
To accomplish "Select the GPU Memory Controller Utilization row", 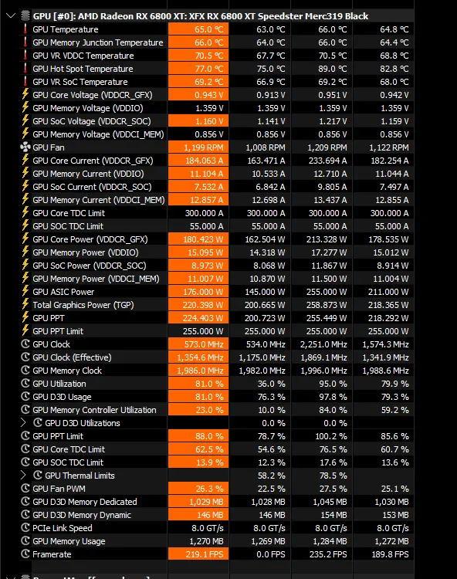I will click(216, 409).
